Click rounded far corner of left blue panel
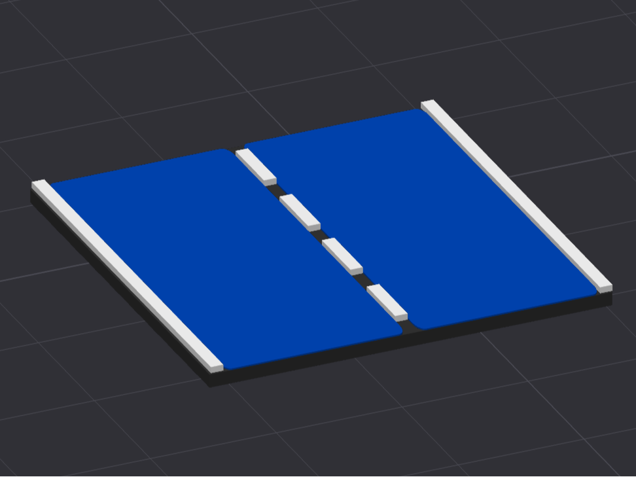Viewport: 636px width, 477px height. 223,154
